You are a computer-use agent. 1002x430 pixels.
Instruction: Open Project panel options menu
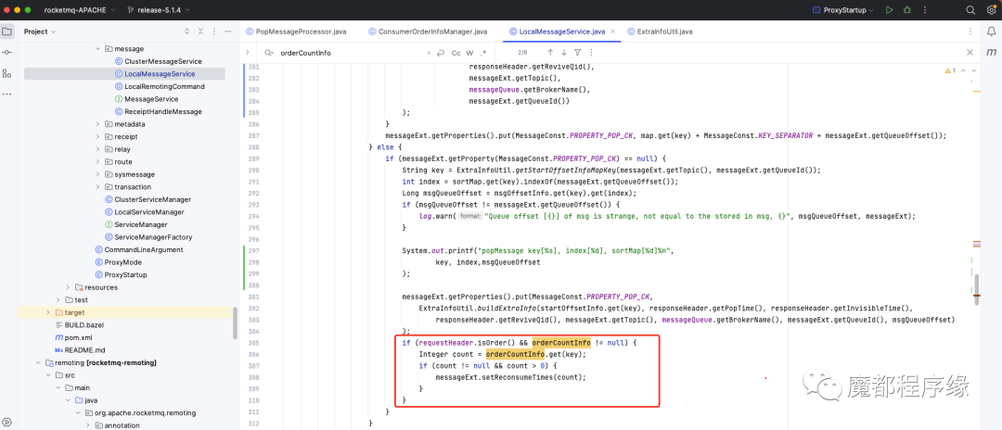tap(216, 32)
